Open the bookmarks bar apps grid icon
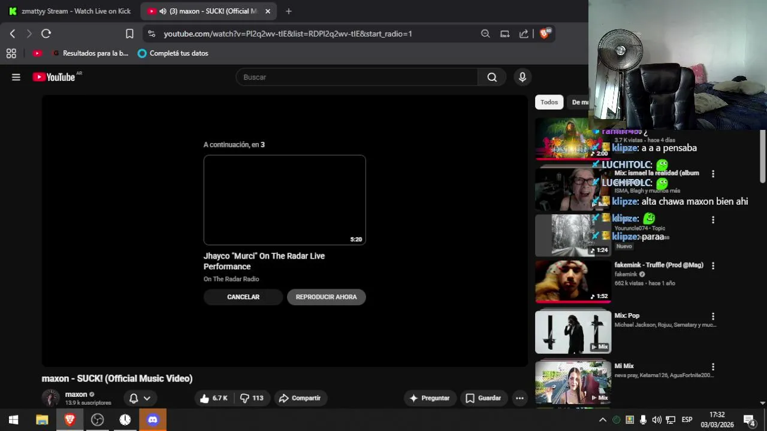 pos(11,53)
